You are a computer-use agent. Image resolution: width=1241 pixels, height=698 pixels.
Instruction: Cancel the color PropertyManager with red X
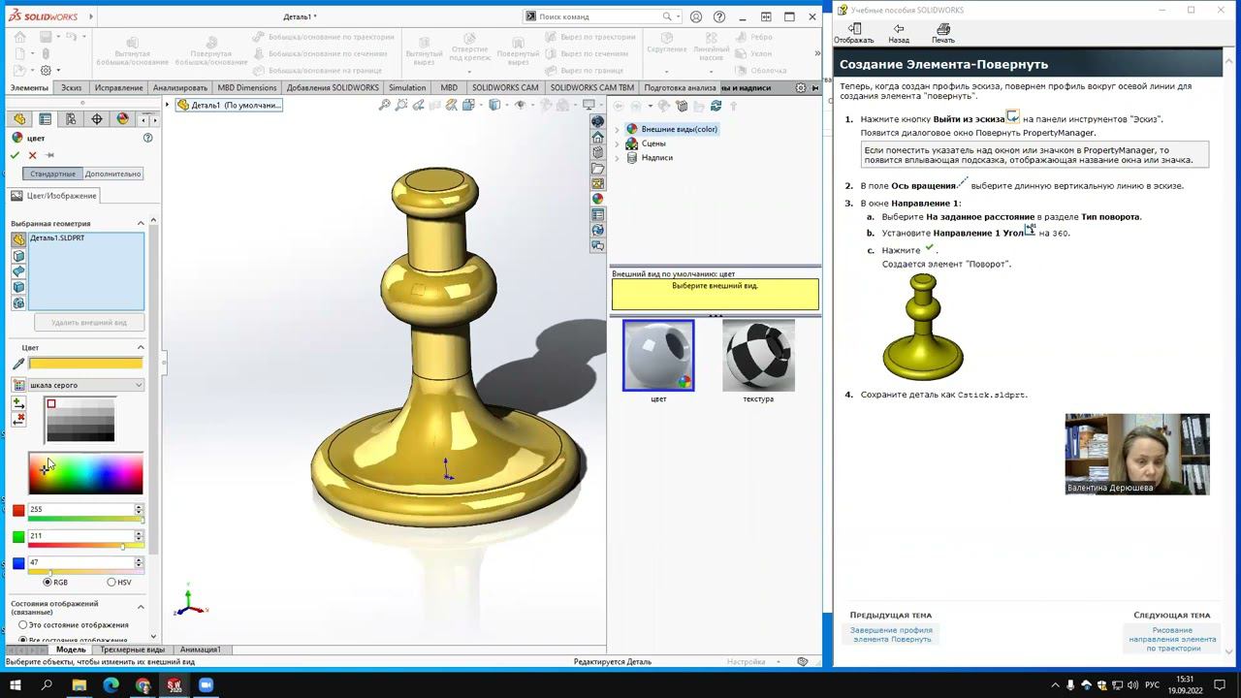[33, 155]
